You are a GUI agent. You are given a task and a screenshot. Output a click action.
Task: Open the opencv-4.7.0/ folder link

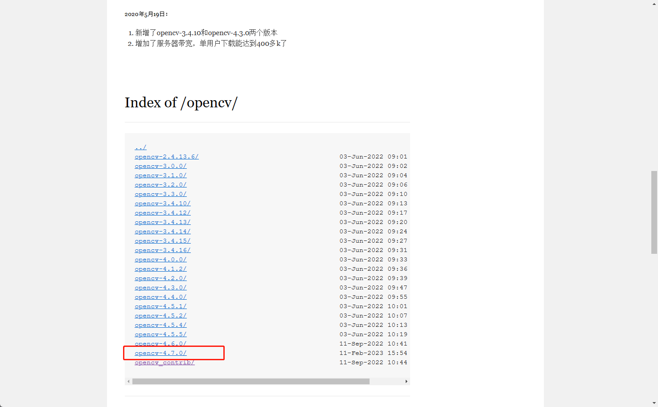click(160, 353)
